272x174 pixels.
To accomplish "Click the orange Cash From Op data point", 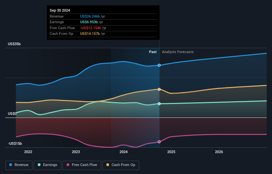I will tap(159, 89).
